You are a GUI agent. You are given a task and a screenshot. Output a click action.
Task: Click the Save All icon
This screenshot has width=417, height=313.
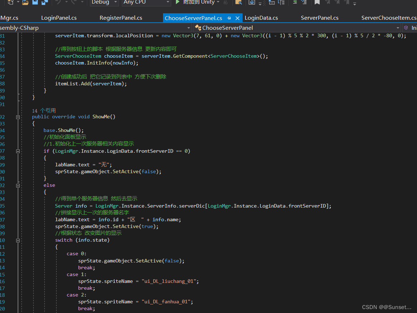(44, 2)
